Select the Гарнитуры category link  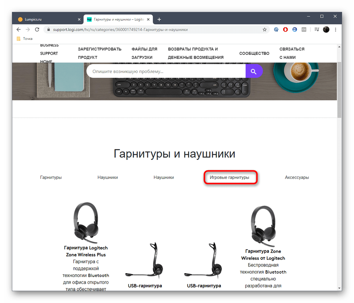click(51, 177)
